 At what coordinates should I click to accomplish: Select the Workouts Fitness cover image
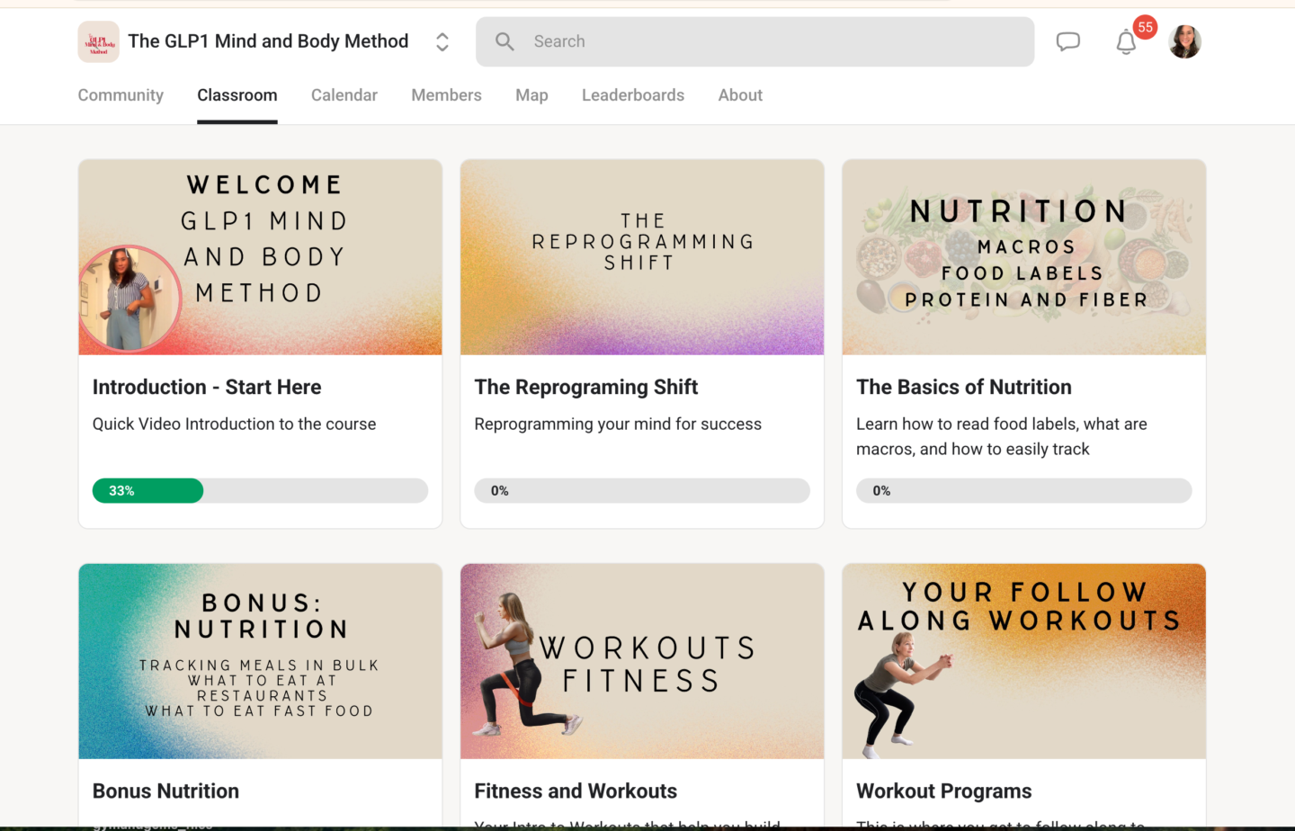tap(641, 661)
